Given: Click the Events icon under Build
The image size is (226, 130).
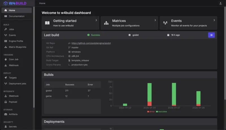Looking at the screenshot, I should tap(6, 35).
